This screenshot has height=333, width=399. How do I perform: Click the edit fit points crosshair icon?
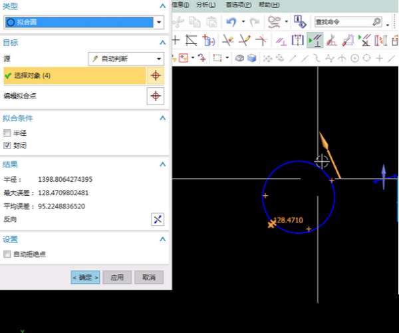(x=156, y=97)
